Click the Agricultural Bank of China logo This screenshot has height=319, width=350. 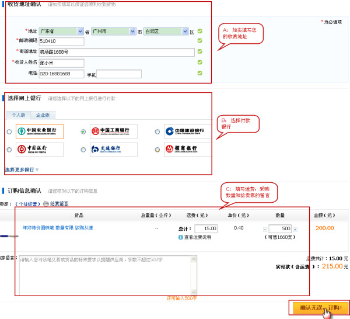(x=40, y=131)
